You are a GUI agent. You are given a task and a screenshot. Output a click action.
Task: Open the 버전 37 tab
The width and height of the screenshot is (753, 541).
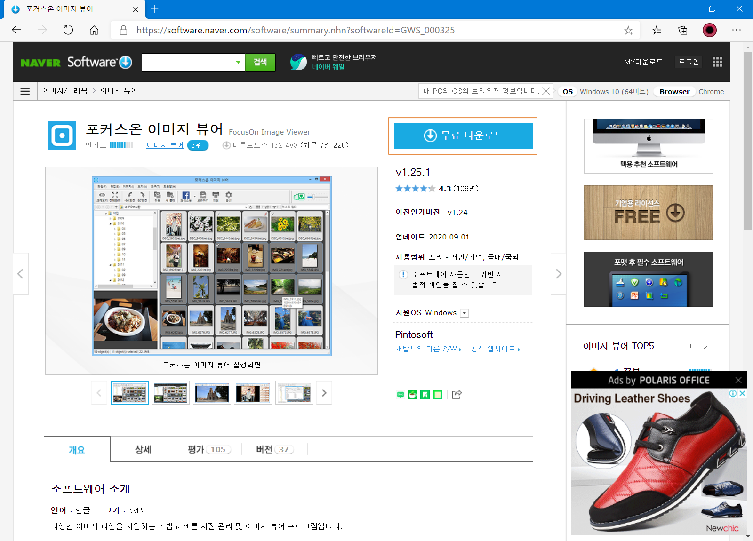(274, 450)
